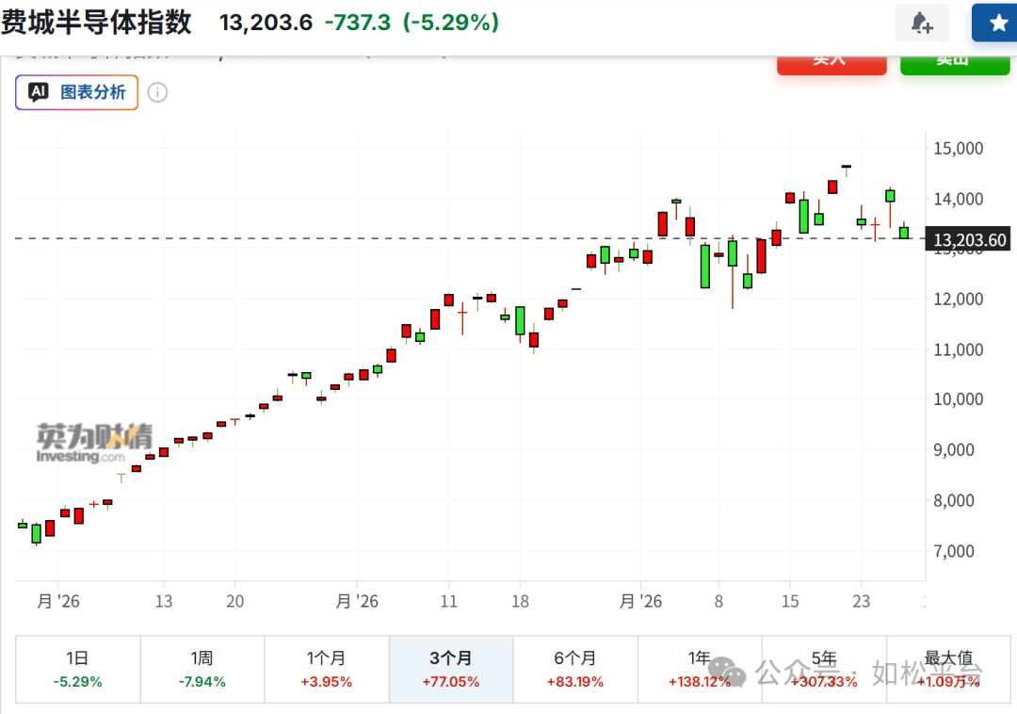Click the date label 11 on the axis
This screenshot has height=714, width=1017.
[449, 601]
